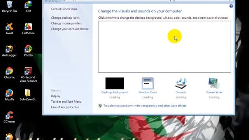
Task: Click the Screen Saver monitor icon
Action: pos(214,83)
